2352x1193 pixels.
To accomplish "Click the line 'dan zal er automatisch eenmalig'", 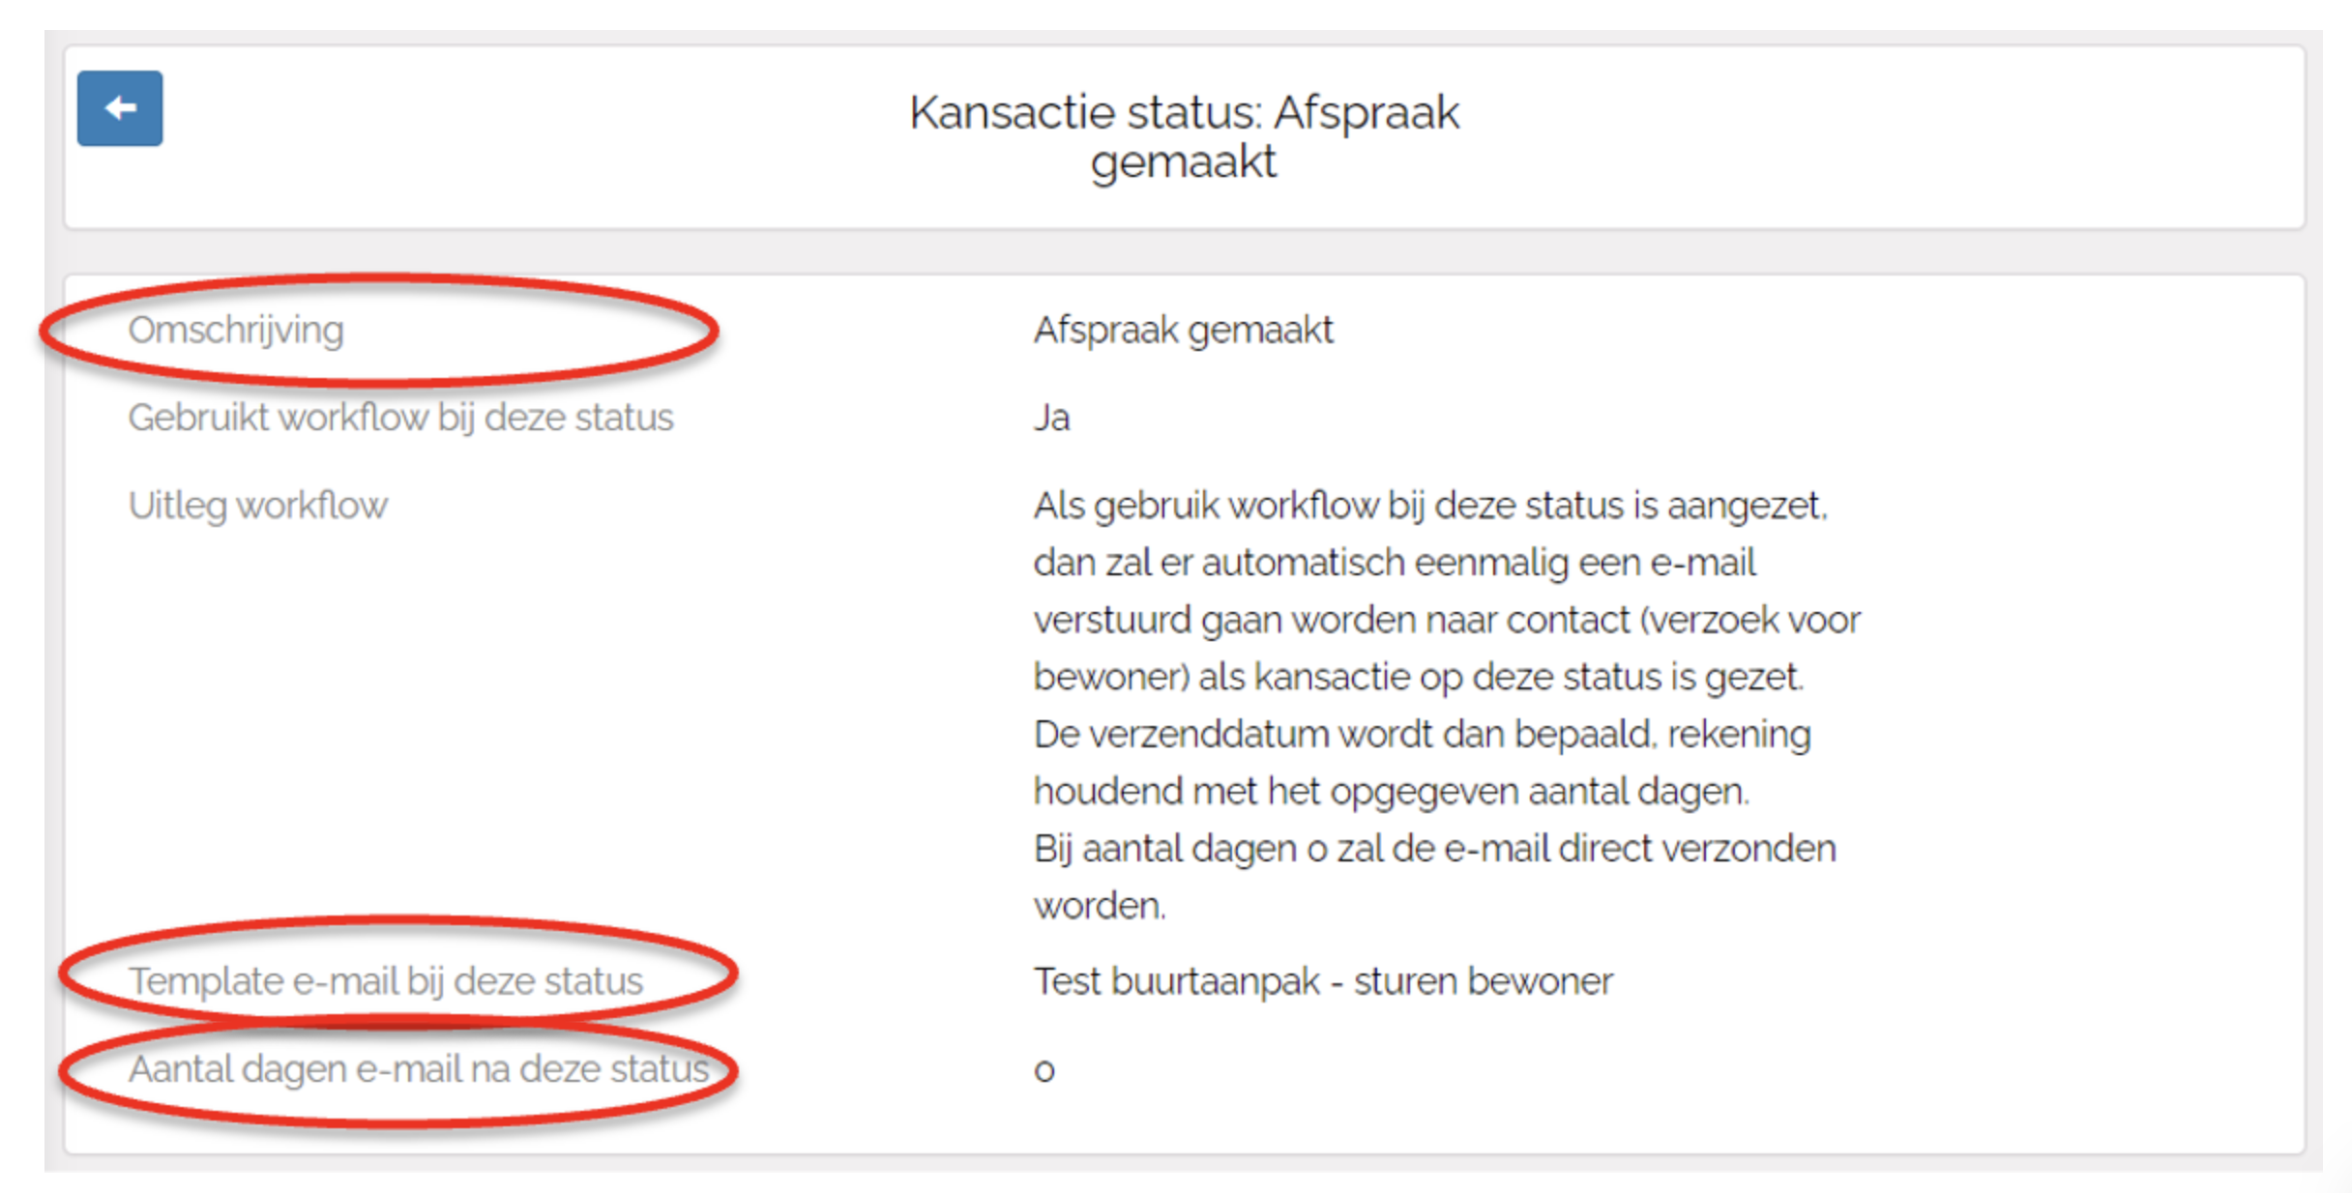I will [1394, 563].
